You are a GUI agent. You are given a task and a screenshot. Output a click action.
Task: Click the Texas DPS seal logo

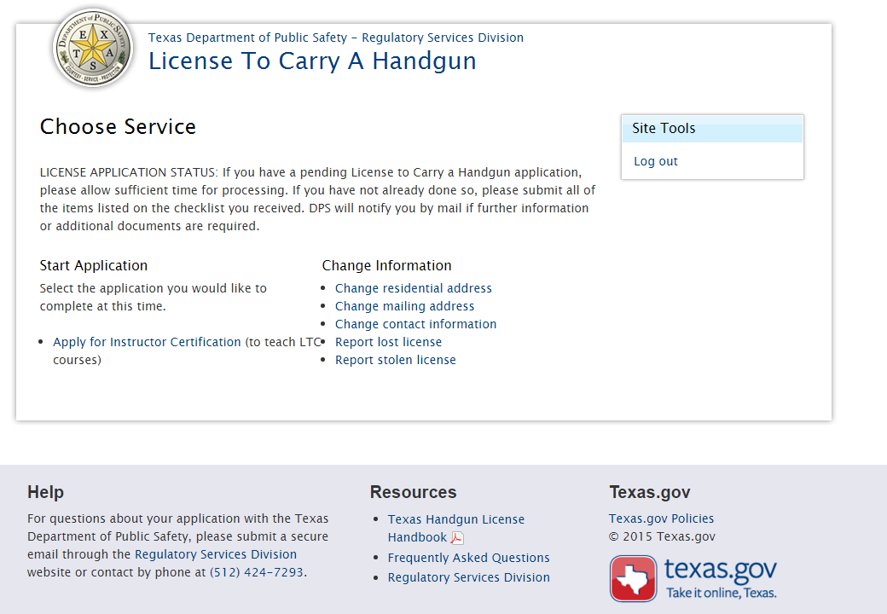tap(92, 48)
